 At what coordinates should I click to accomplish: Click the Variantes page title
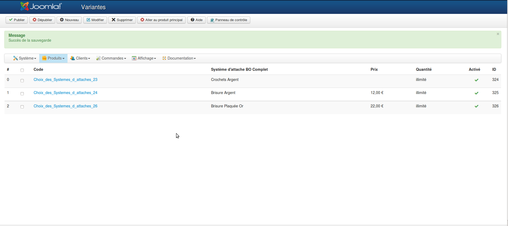pos(93,7)
